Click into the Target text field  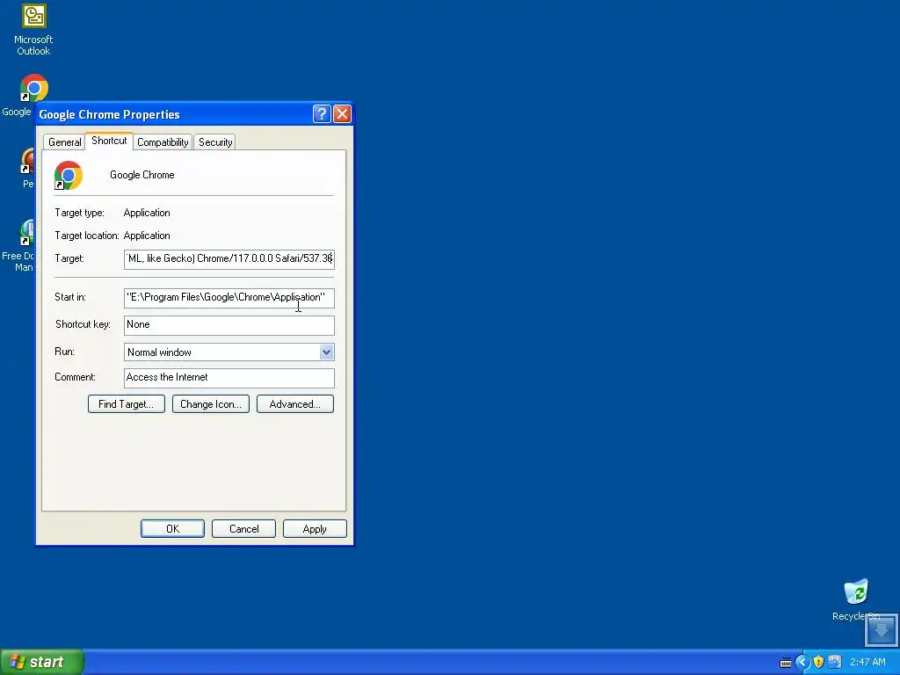tap(229, 259)
